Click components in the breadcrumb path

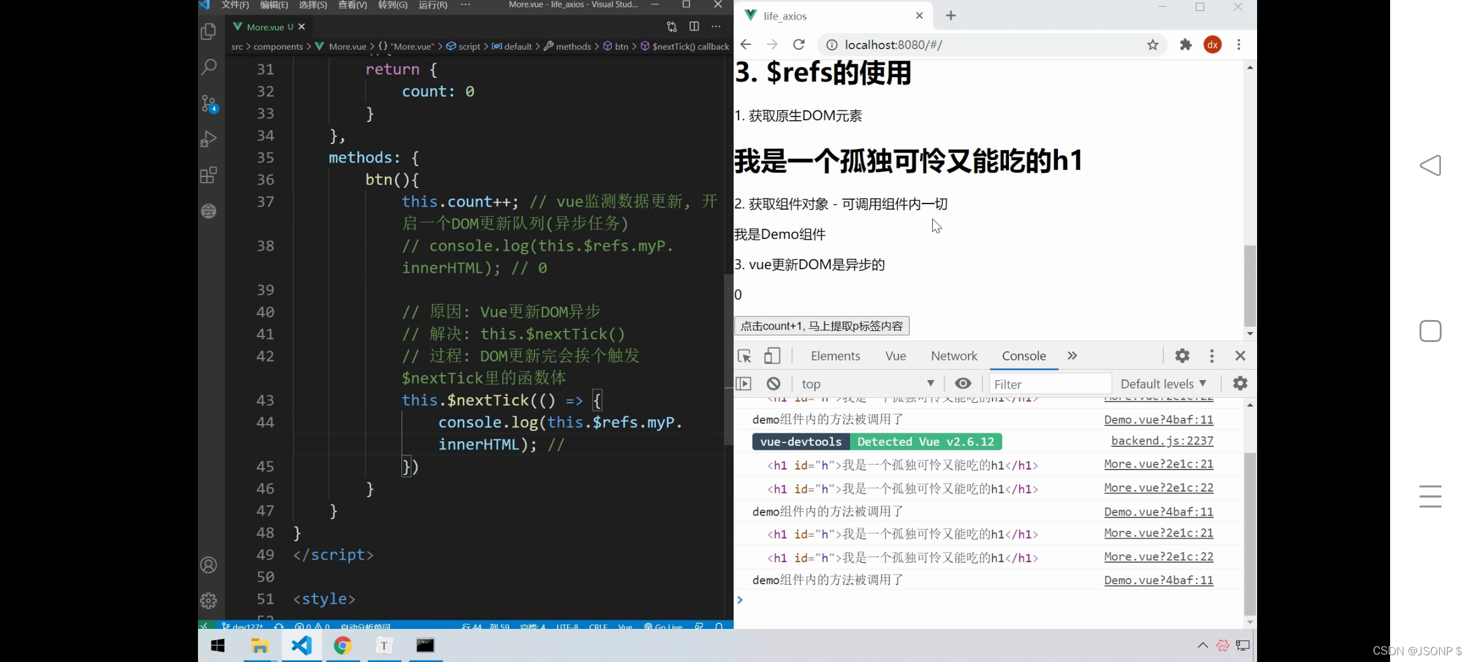(278, 47)
